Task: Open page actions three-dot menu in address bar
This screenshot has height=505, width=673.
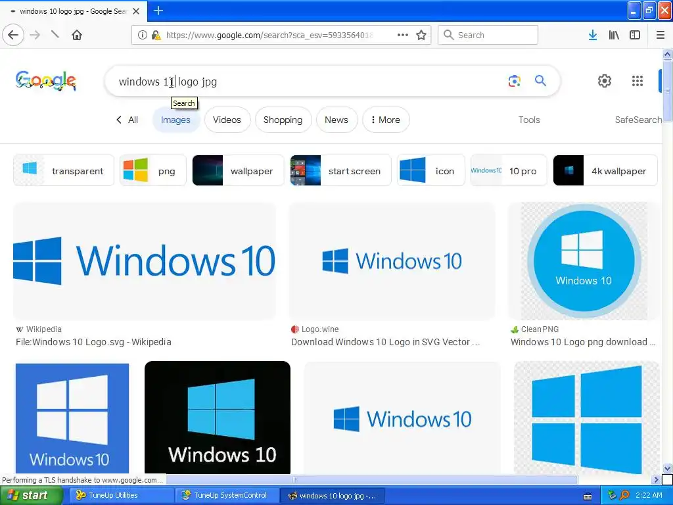Action: 403,35
